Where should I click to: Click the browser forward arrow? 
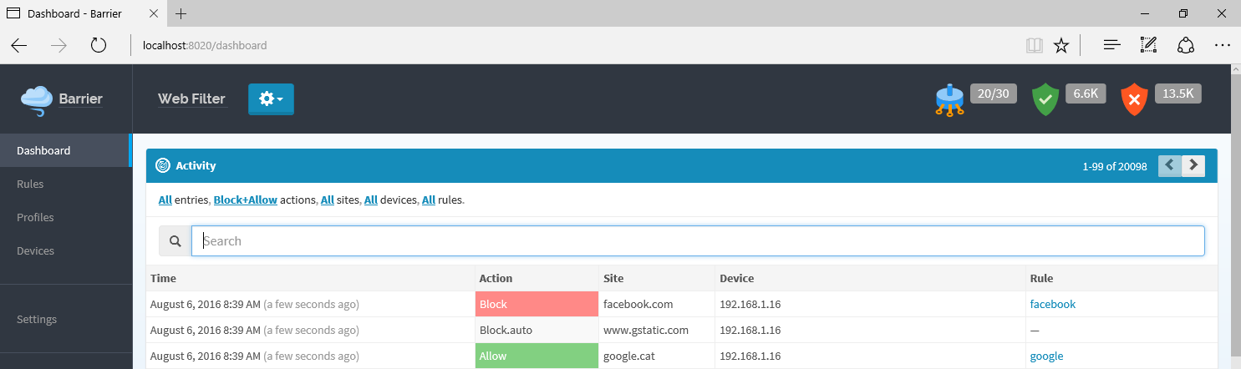click(58, 45)
